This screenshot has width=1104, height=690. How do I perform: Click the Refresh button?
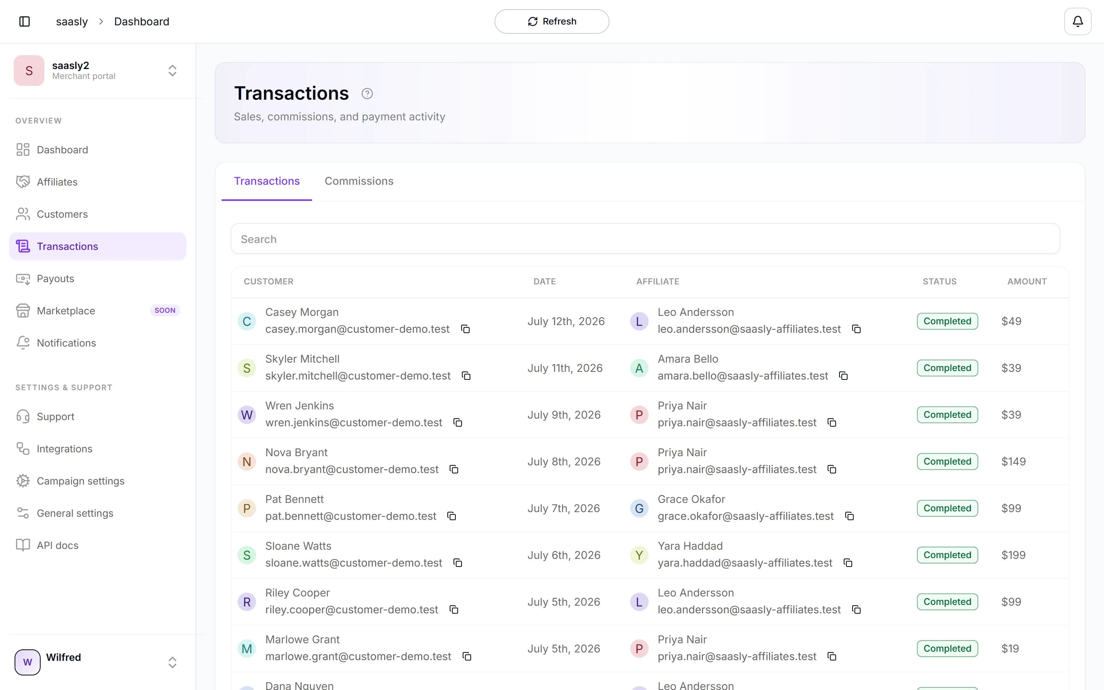pos(552,21)
